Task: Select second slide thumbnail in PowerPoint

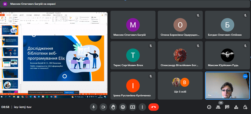Action: (x=10, y=41)
